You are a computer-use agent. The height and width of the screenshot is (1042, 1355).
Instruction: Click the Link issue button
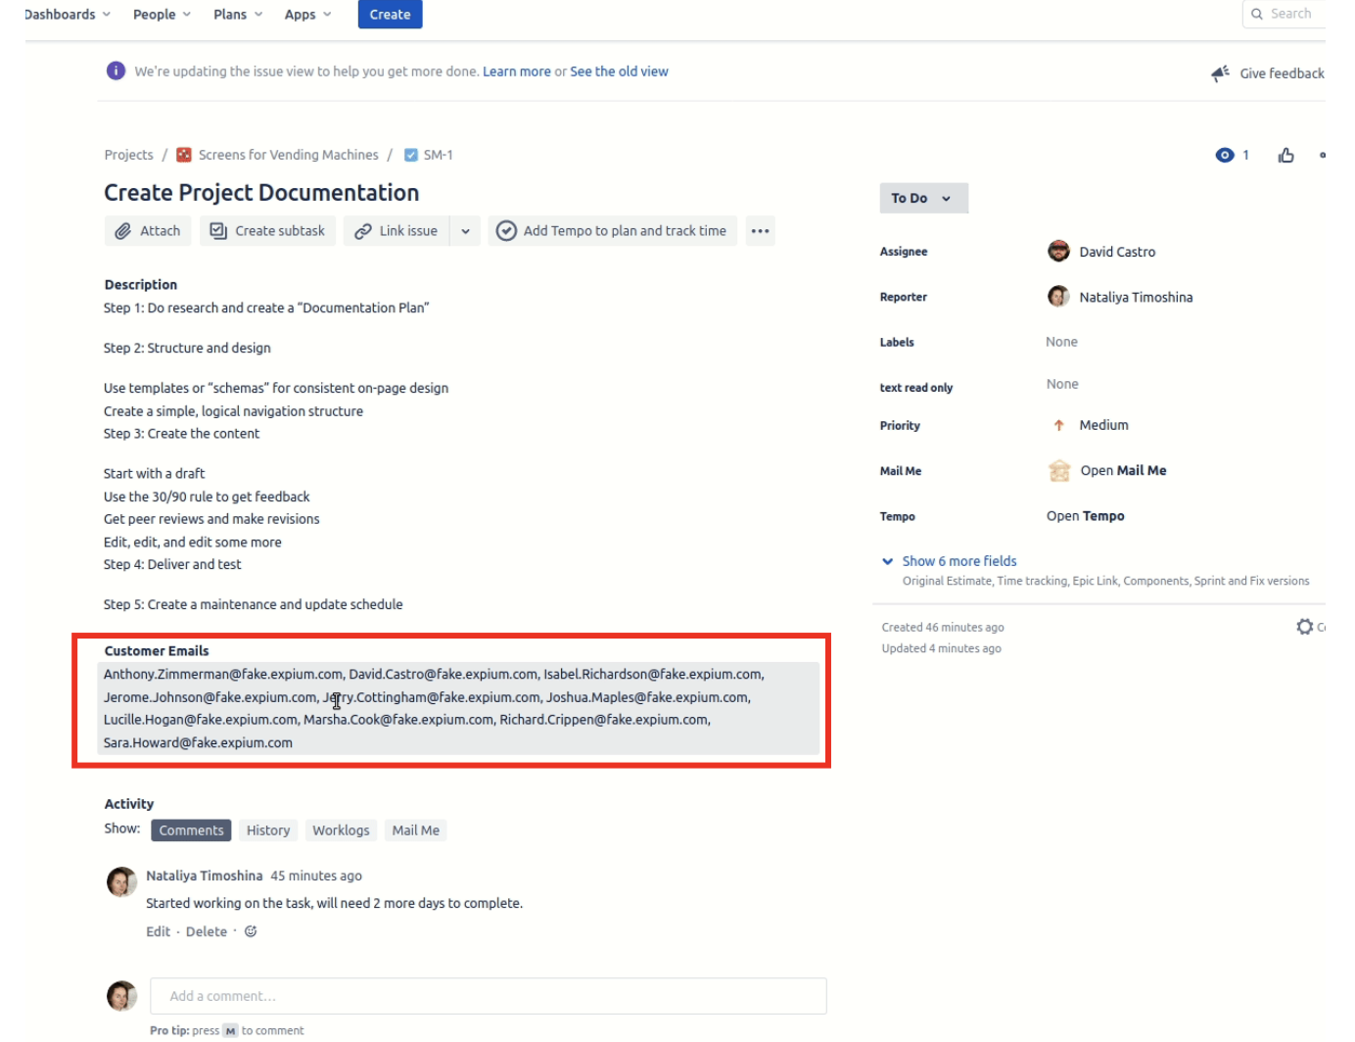397,231
